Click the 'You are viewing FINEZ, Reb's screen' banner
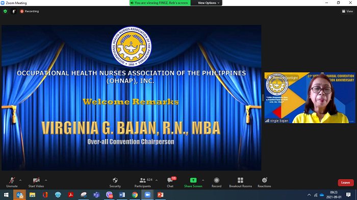The width and height of the screenshot is (357, 200). coord(160,3)
